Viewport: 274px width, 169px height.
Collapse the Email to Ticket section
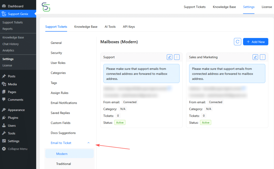(88, 143)
